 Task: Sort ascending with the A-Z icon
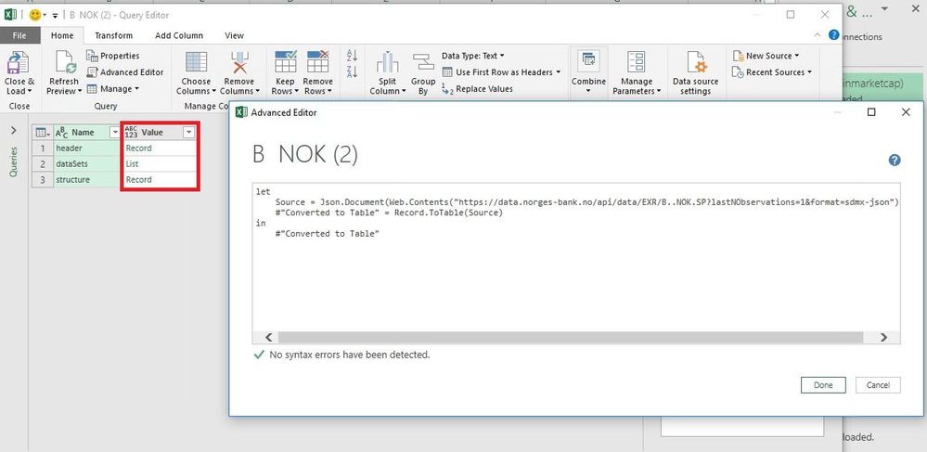pos(352,56)
